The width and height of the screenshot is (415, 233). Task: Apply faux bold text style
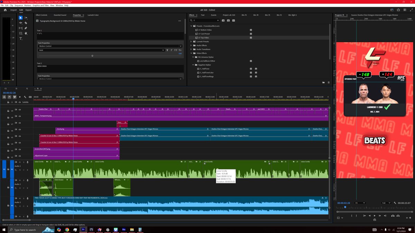click(167, 50)
